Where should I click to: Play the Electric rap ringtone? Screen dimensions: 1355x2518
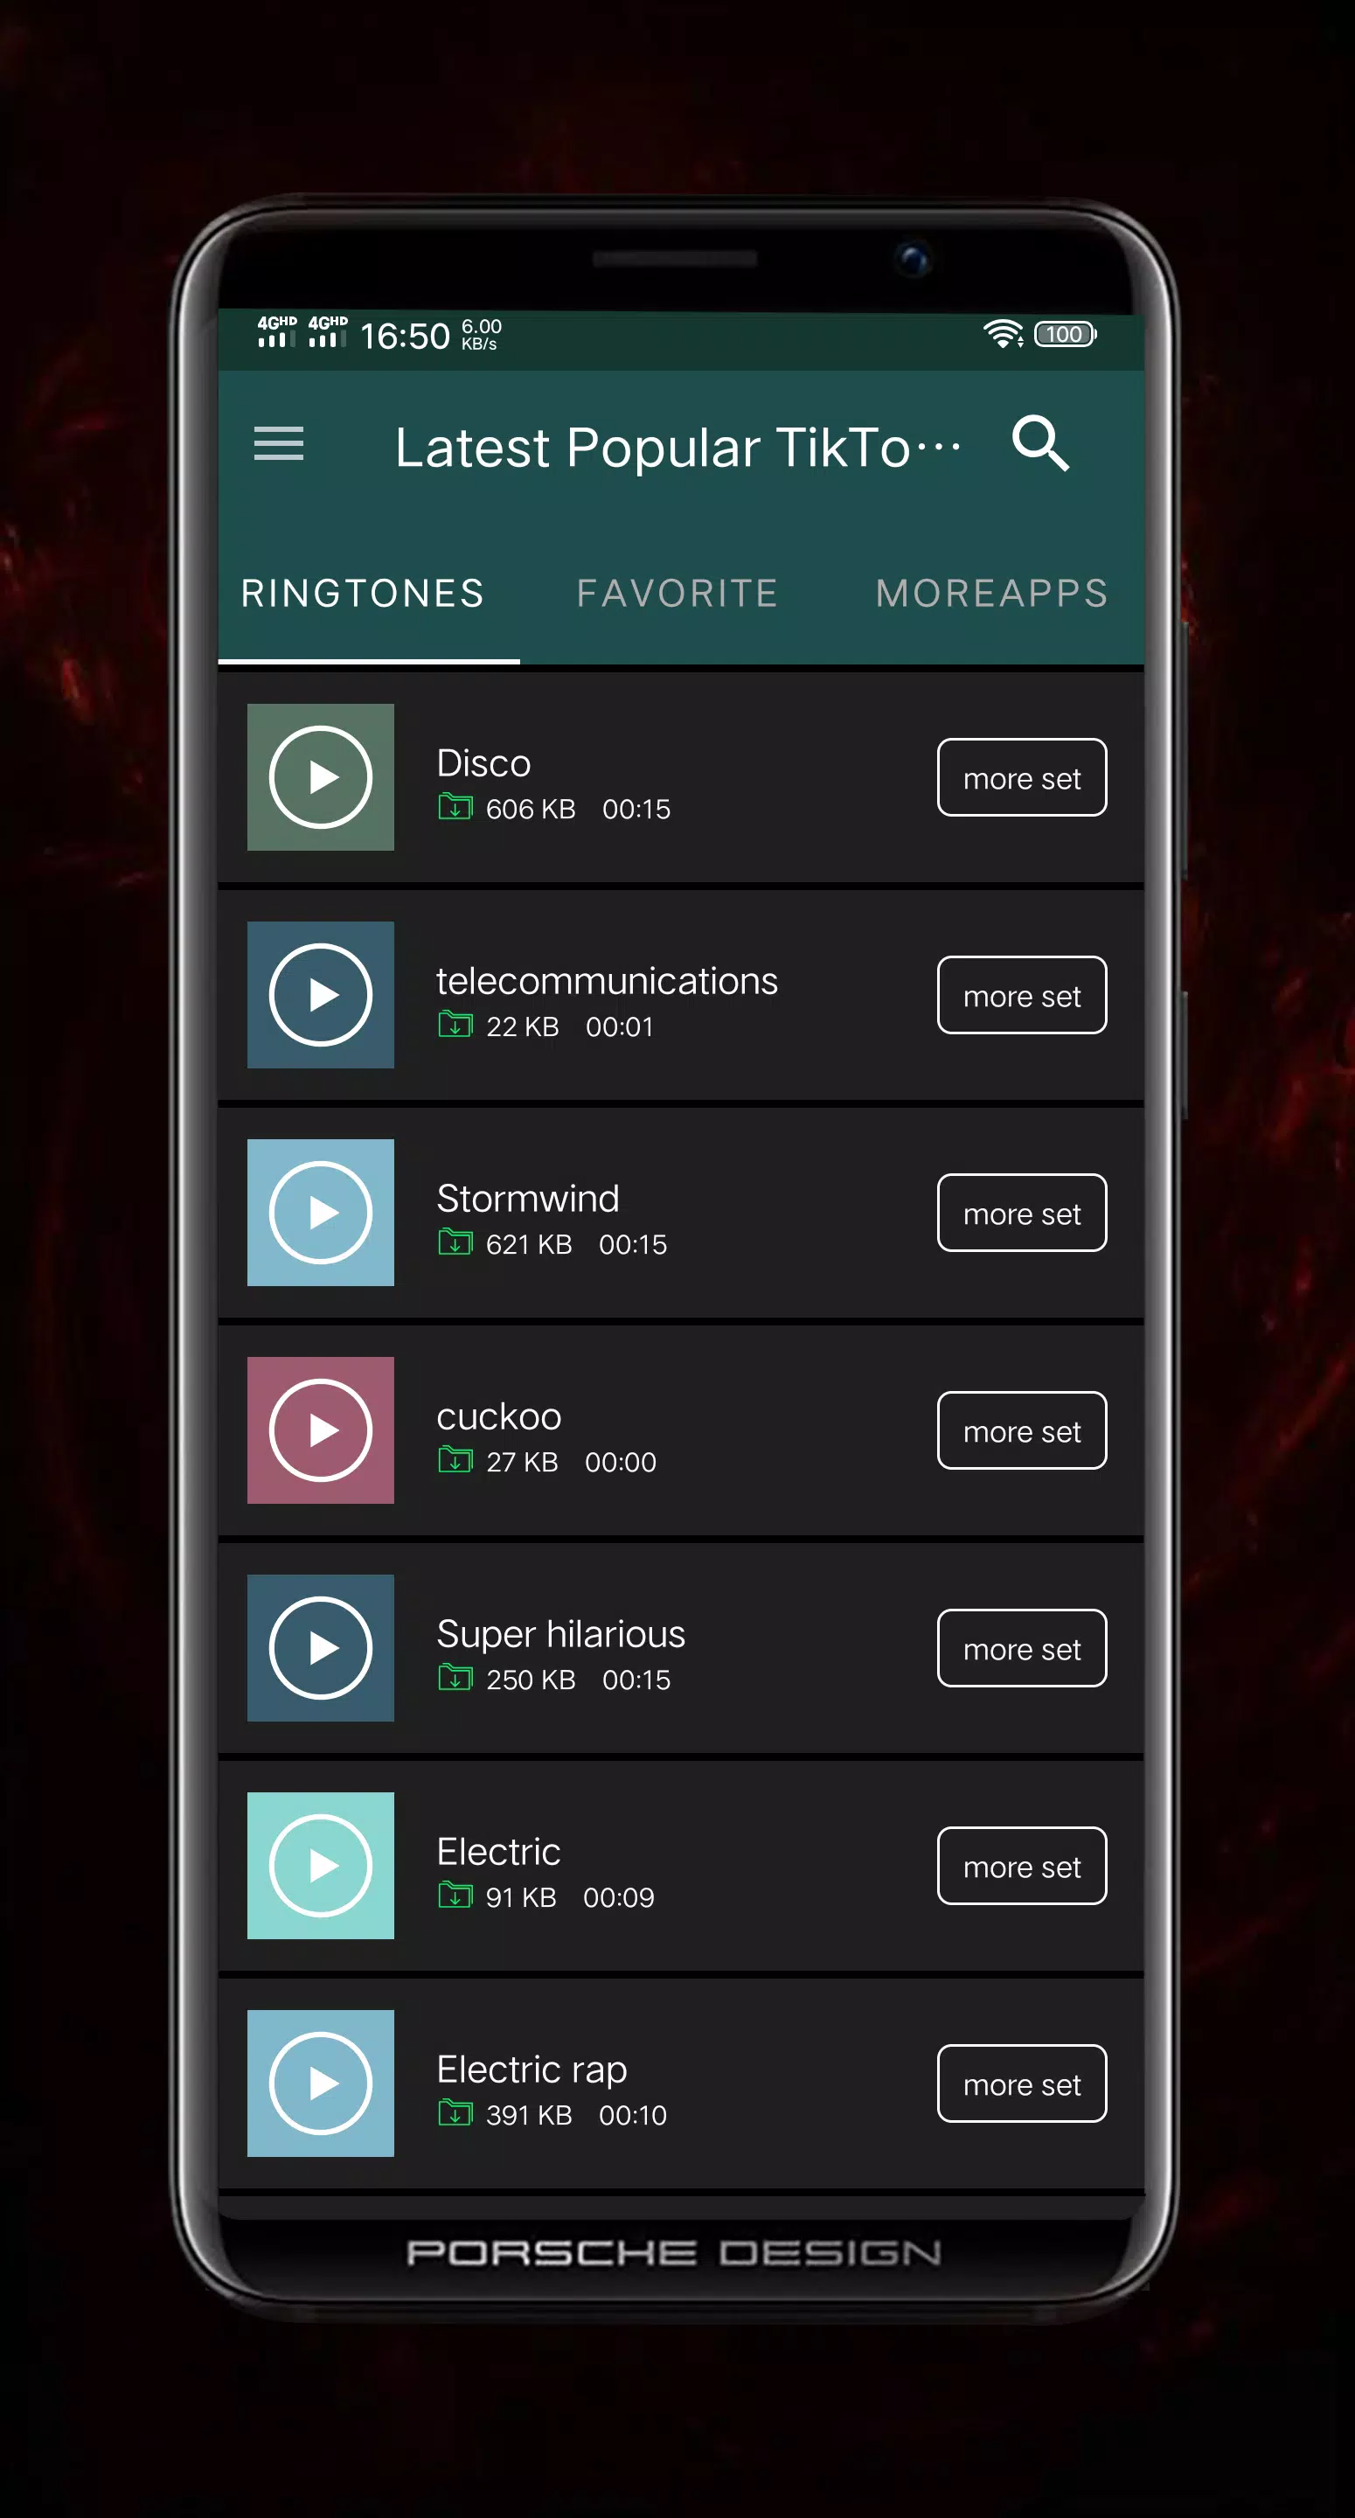[x=321, y=2083]
